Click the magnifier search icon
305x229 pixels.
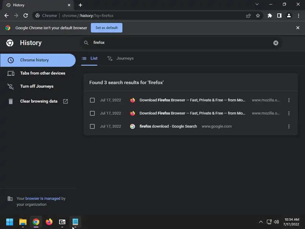click(x=86, y=43)
